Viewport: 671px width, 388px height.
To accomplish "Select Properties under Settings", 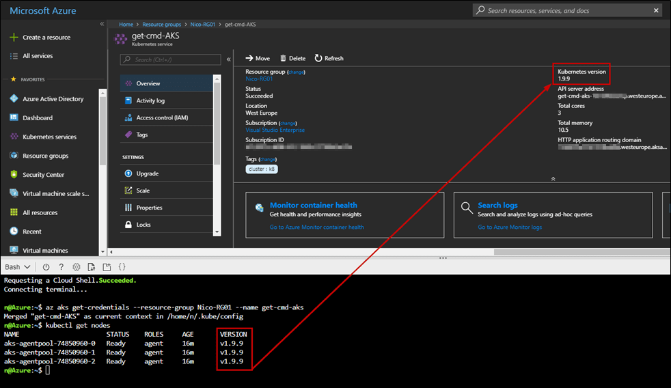I will point(166,208).
